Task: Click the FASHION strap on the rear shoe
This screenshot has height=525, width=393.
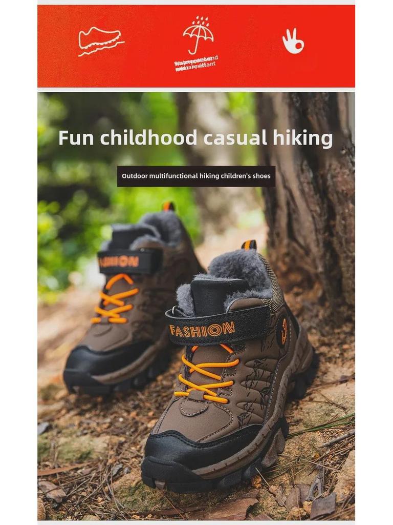Action: [129, 261]
